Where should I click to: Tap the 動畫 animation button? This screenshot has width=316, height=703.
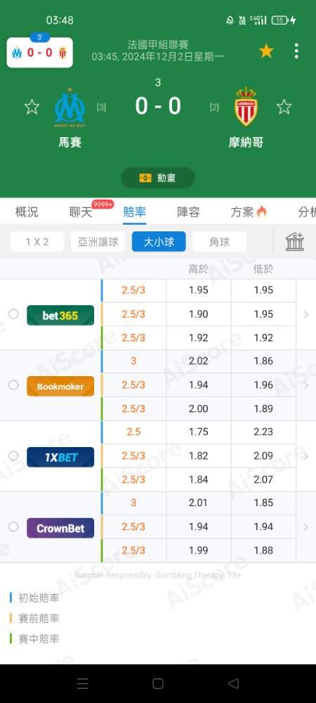point(158,178)
